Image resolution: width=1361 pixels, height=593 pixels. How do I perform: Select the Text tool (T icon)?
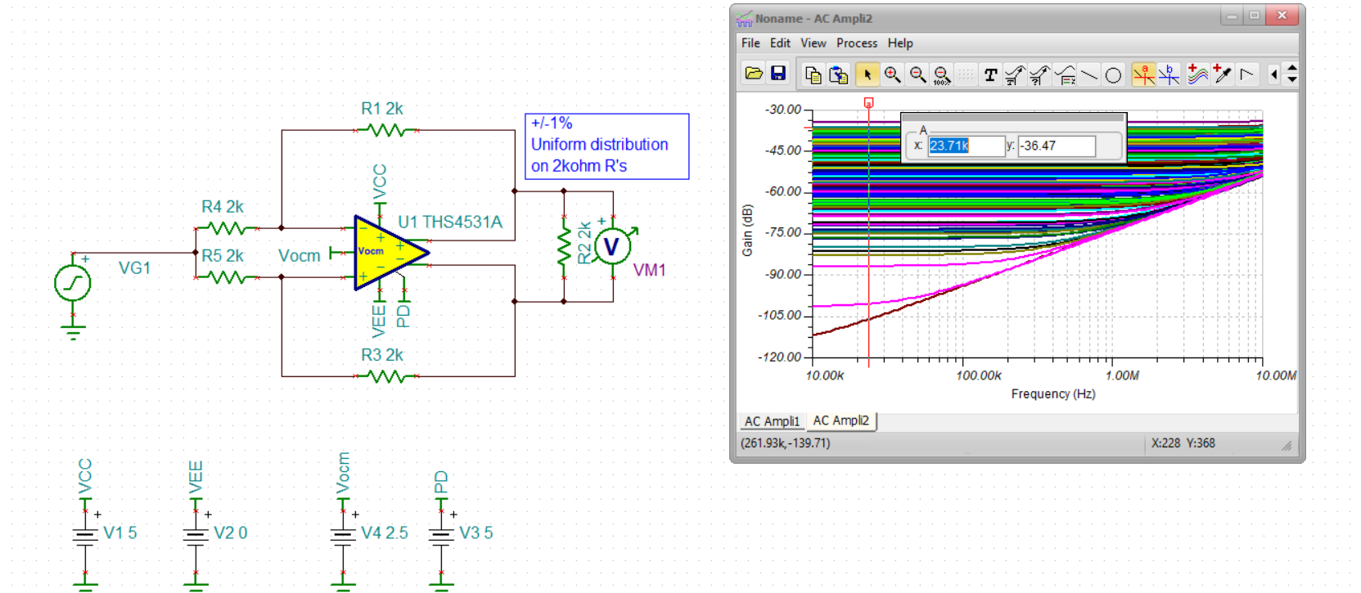pos(990,74)
